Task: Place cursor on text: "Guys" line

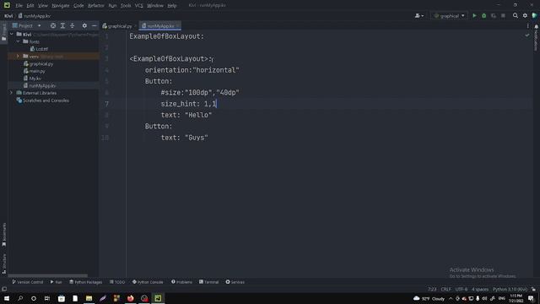Action: point(184,138)
